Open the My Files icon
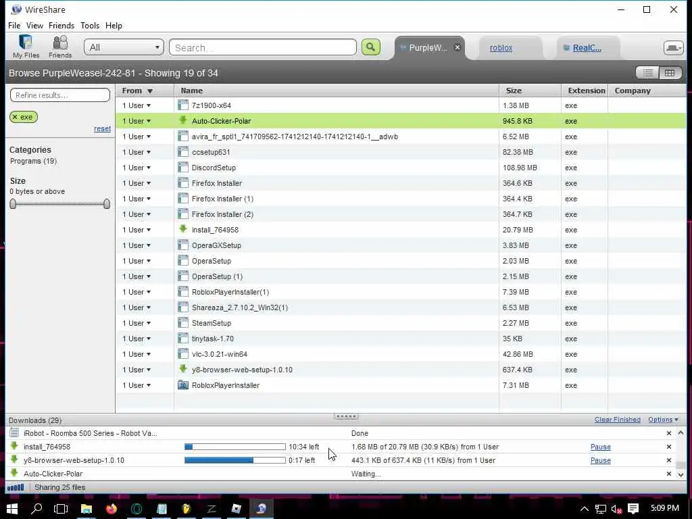692x519 pixels. pyautogui.click(x=26, y=47)
